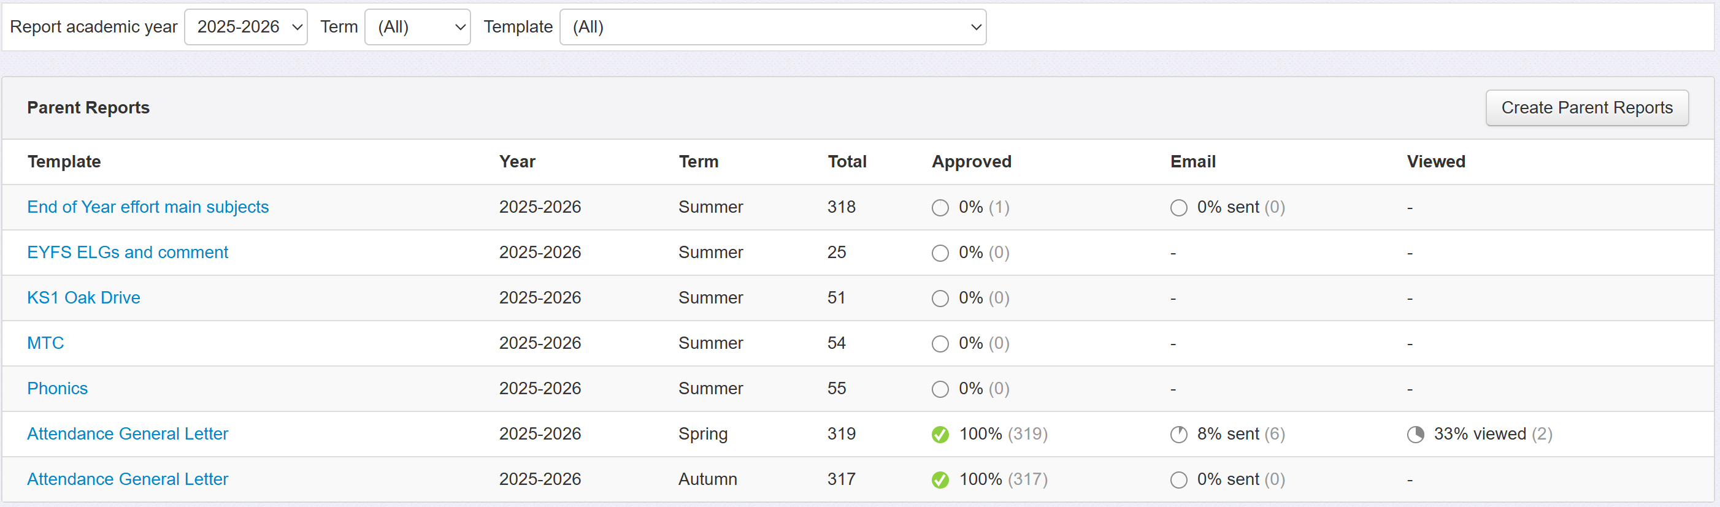Image resolution: width=1720 pixels, height=507 pixels.
Task: Open the Phonics report template
Action: (x=58, y=389)
